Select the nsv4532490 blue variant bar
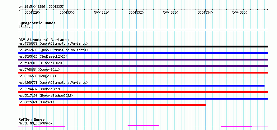Screen dimensions: 277x130 143,53
